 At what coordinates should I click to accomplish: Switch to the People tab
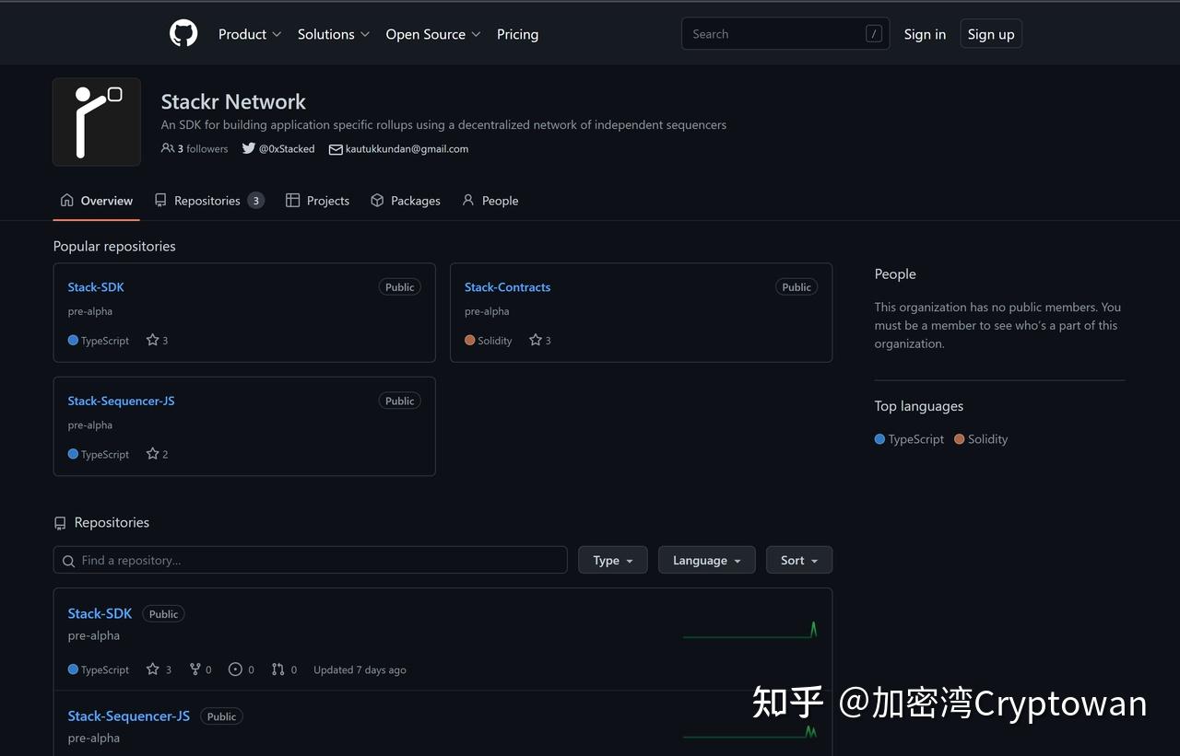pos(490,201)
